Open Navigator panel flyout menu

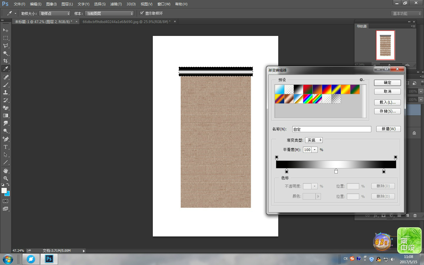tap(413, 26)
